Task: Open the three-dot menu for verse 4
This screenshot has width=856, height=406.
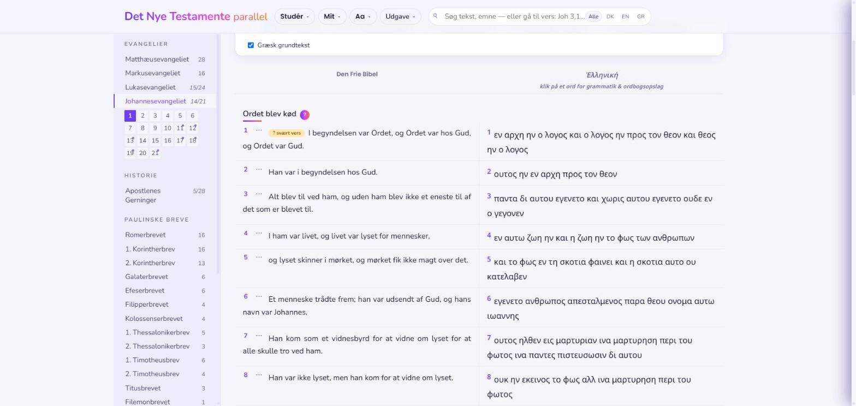Action: (259, 234)
